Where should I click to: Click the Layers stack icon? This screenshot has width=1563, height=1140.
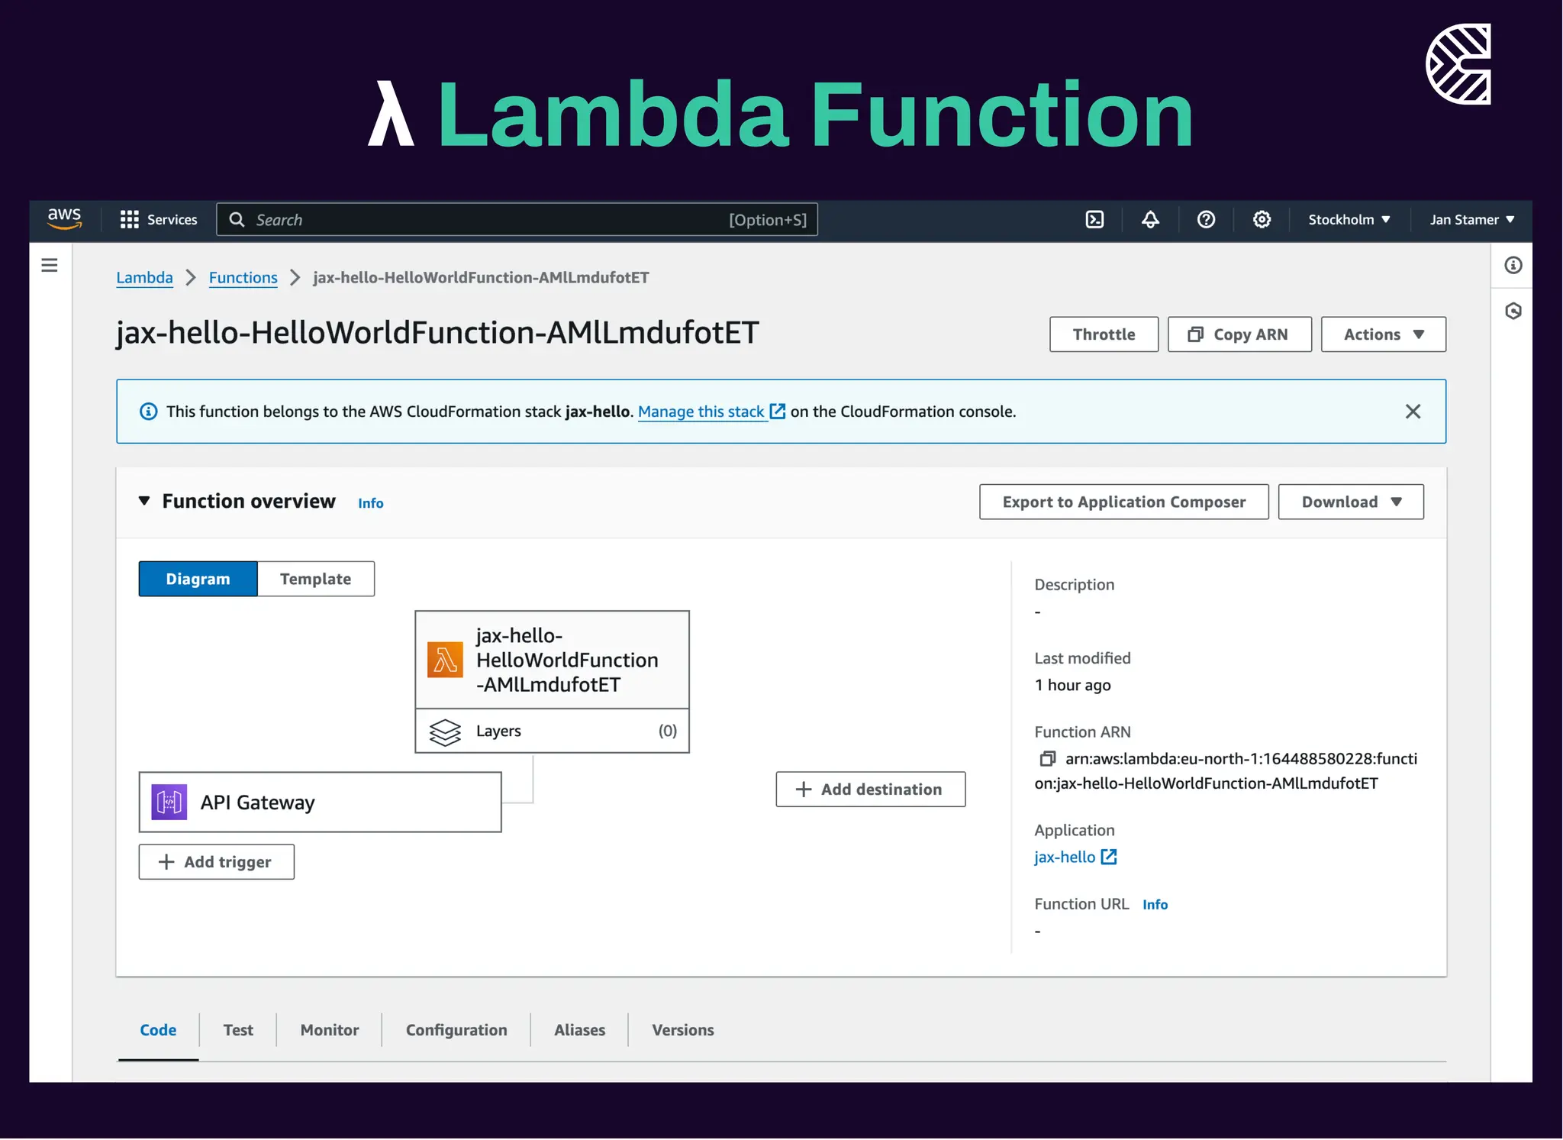[x=445, y=731]
